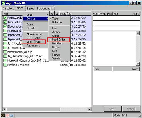The height and width of the screenshot is (118, 142).
Task: Click the Num column header in masters list
Action: point(126,69)
